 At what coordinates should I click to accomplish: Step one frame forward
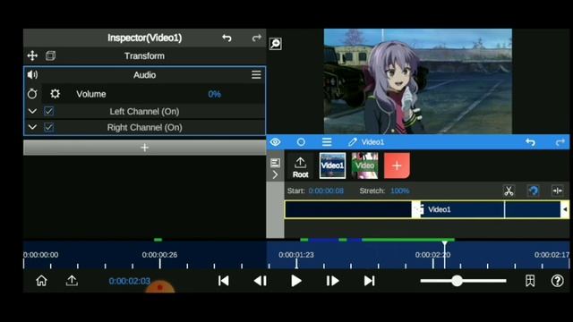click(332, 281)
